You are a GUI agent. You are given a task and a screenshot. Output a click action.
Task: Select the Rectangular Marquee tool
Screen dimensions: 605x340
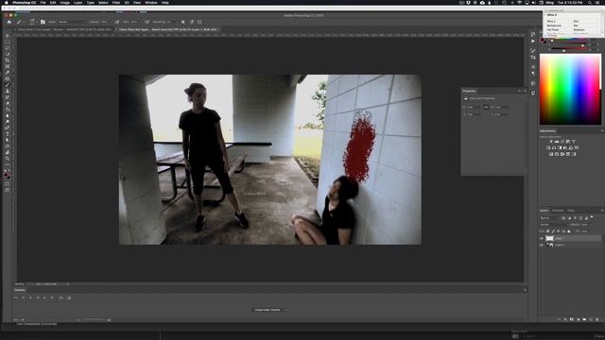[x=8, y=42]
